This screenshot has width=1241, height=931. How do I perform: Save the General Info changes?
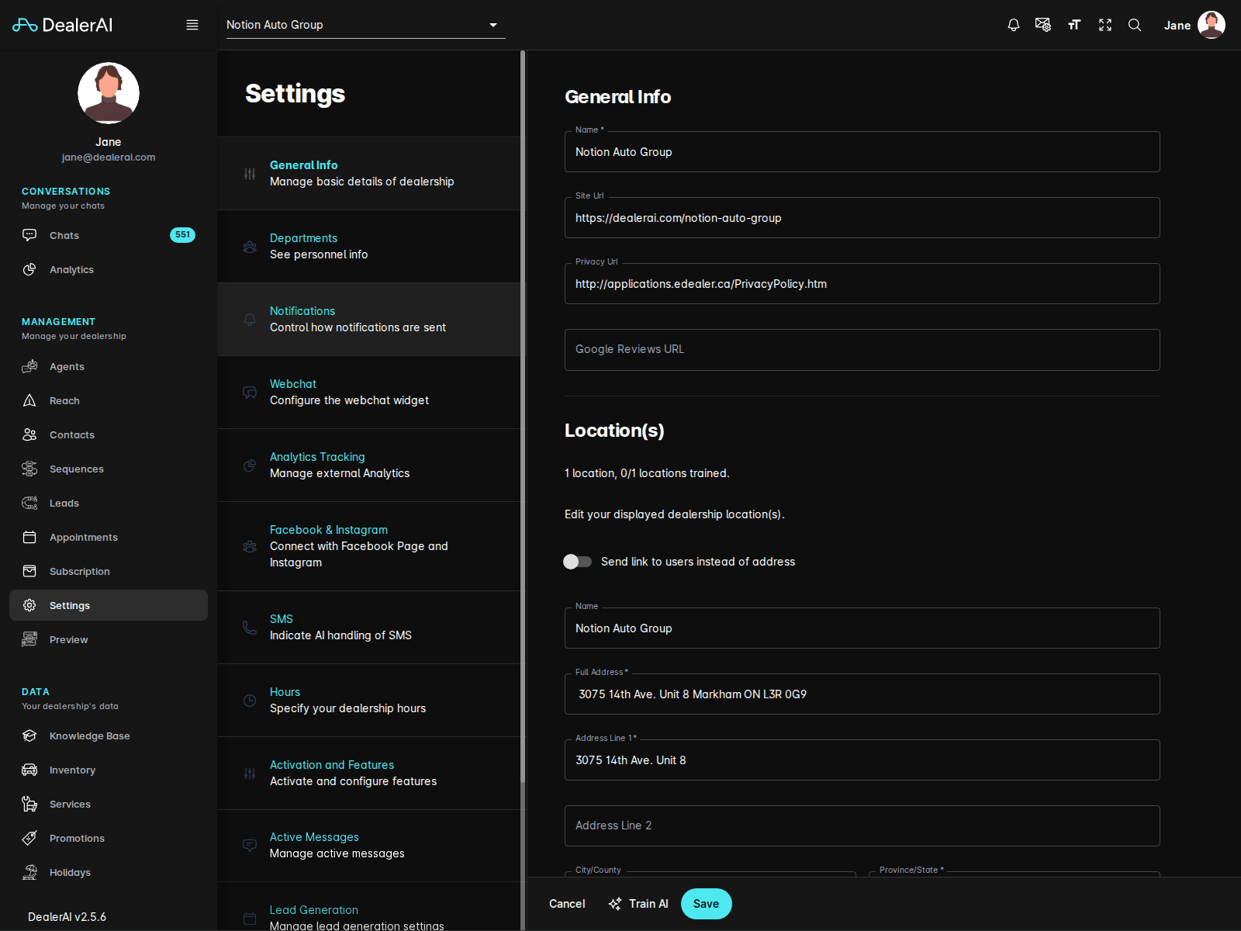pyautogui.click(x=706, y=903)
